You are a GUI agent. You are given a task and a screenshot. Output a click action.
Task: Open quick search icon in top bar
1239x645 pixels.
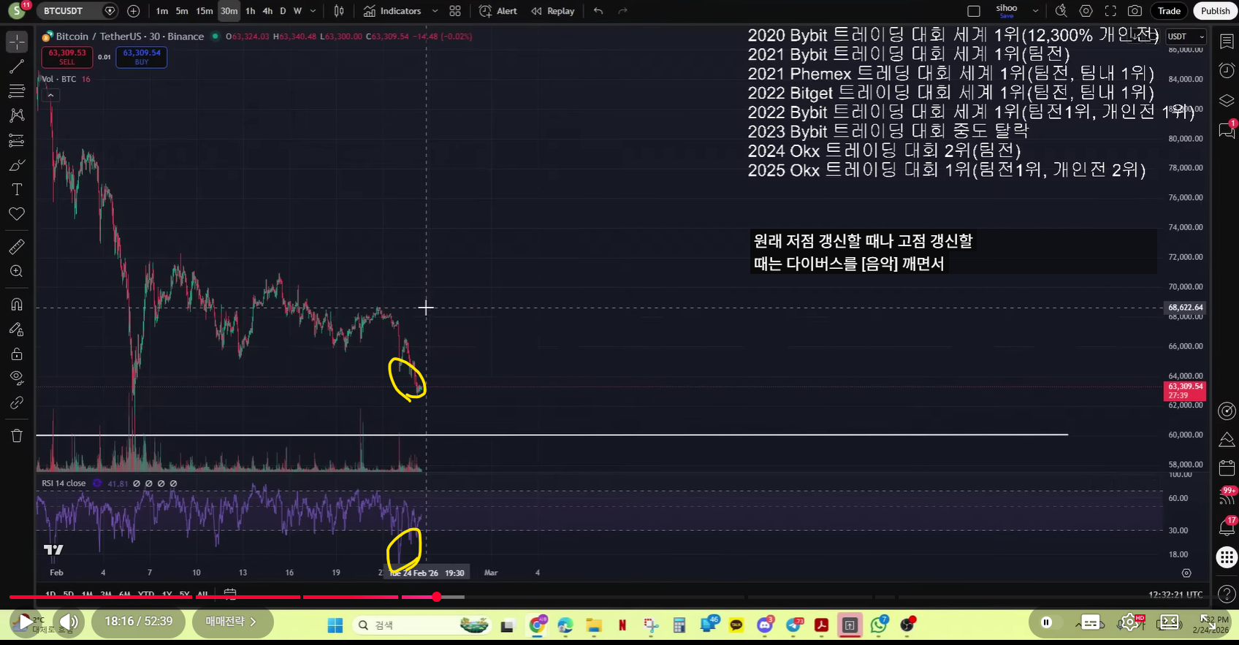1061,11
